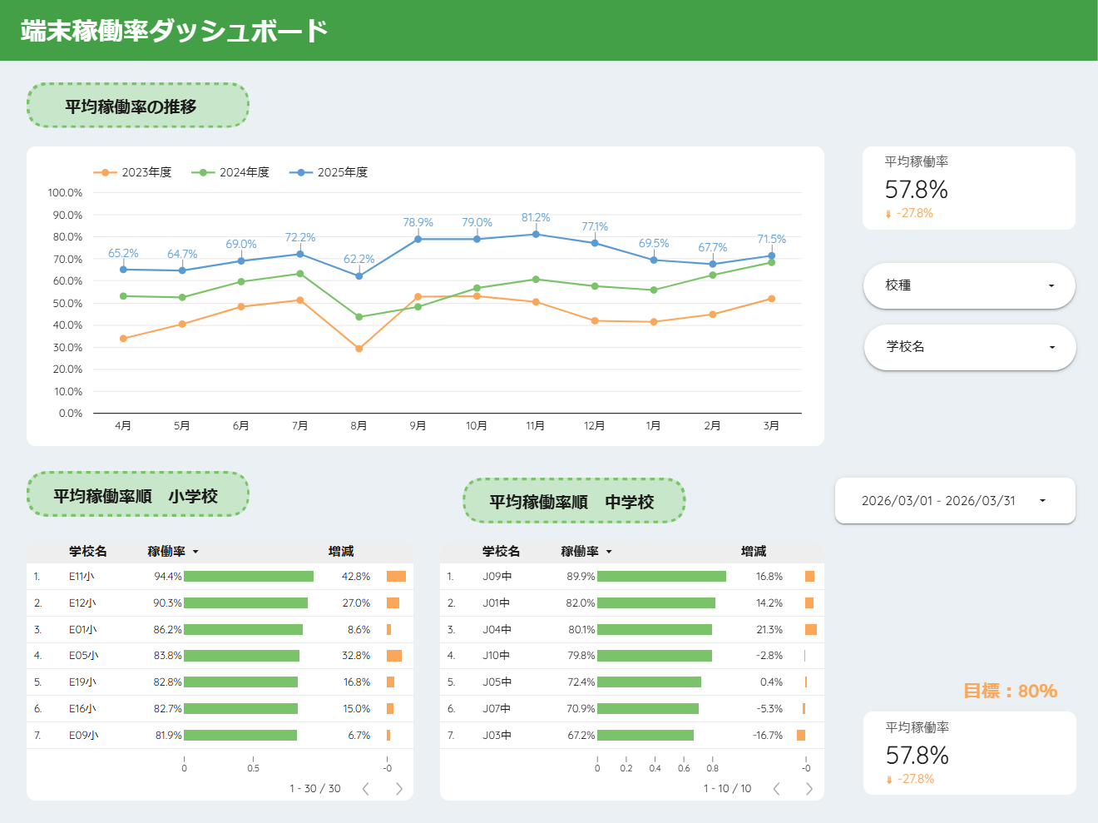Sort junior high table by 増減 column

pyautogui.click(x=754, y=551)
